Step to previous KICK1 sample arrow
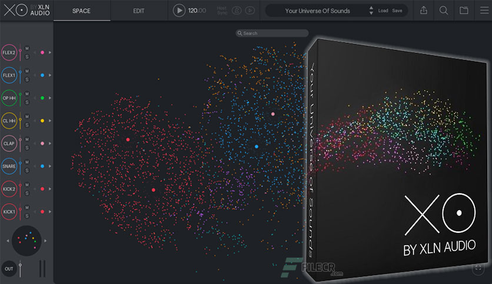 pyautogui.click(x=35, y=212)
